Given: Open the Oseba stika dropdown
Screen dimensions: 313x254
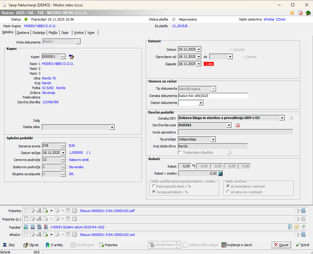Looking at the screenshot, I should pyautogui.click(x=112, y=127).
